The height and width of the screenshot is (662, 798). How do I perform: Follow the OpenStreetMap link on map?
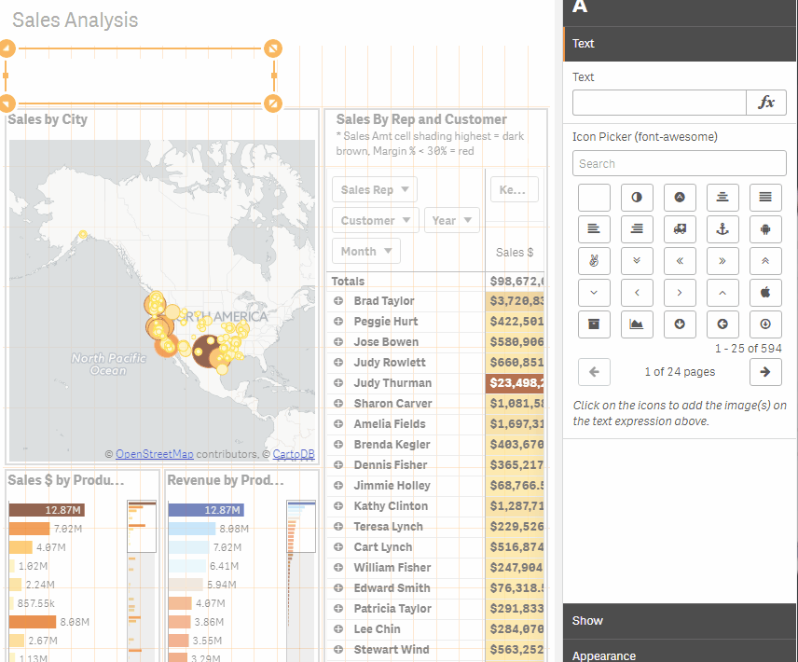pyautogui.click(x=154, y=454)
